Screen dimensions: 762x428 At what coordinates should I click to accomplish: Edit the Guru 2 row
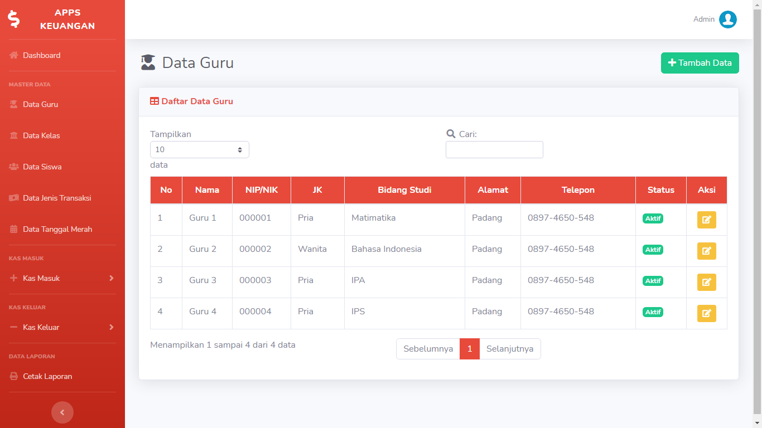[x=707, y=251]
